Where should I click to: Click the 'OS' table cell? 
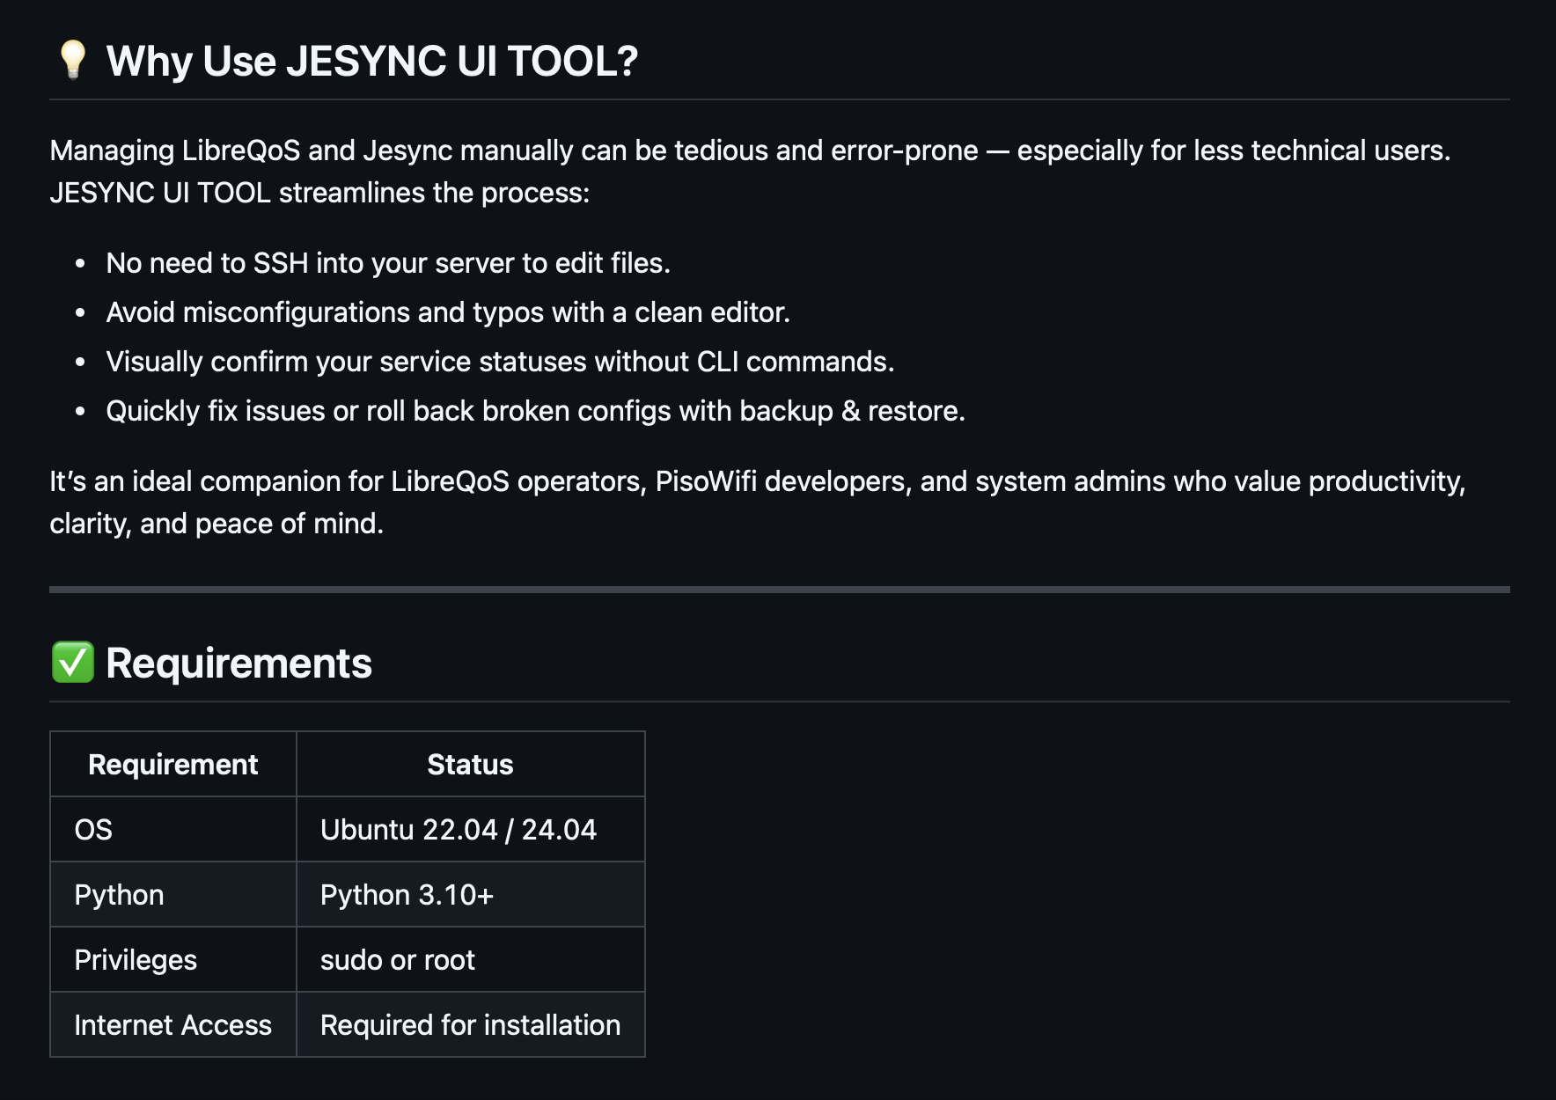point(173,829)
